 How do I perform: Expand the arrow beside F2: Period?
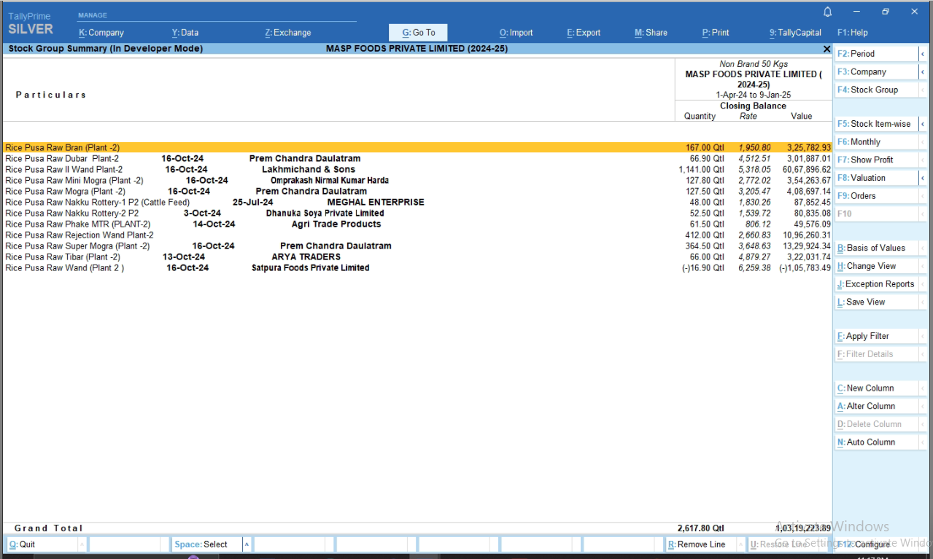pyautogui.click(x=923, y=54)
